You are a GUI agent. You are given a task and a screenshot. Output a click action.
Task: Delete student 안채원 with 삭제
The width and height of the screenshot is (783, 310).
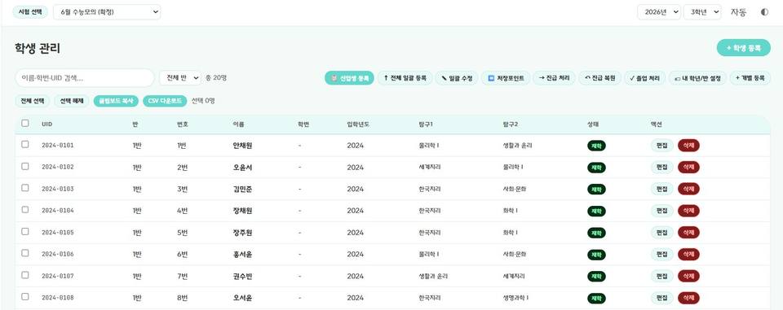(x=688, y=146)
